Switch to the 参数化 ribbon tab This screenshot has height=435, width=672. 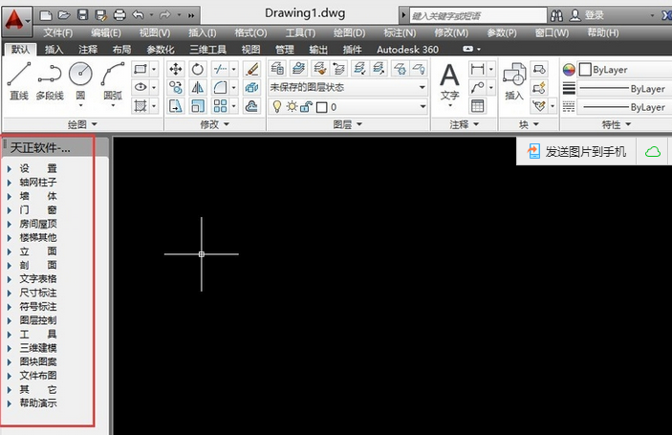161,50
